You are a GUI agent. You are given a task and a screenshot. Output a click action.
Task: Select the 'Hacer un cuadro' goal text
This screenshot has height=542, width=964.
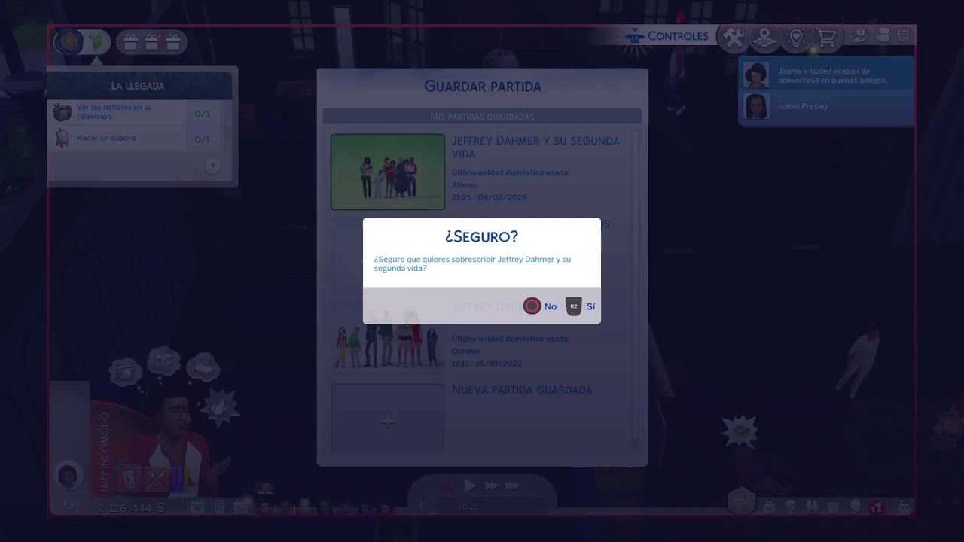tap(106, 139)
